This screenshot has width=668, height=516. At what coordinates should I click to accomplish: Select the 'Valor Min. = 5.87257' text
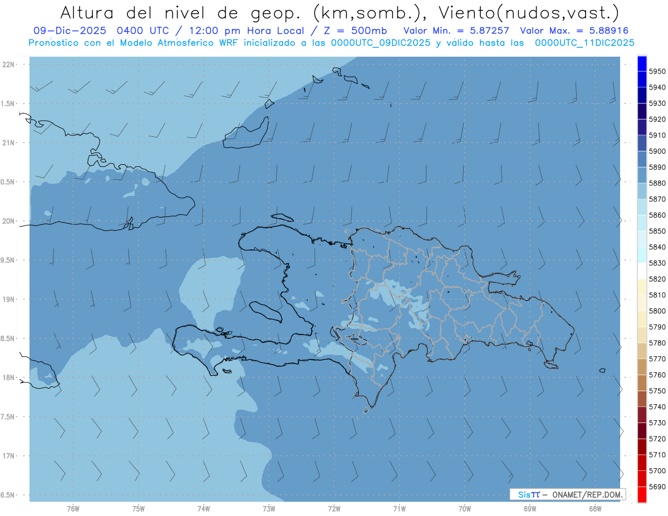point(456,31)
